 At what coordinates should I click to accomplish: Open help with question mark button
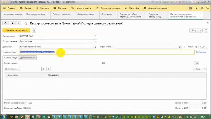[x=206, y=30]
